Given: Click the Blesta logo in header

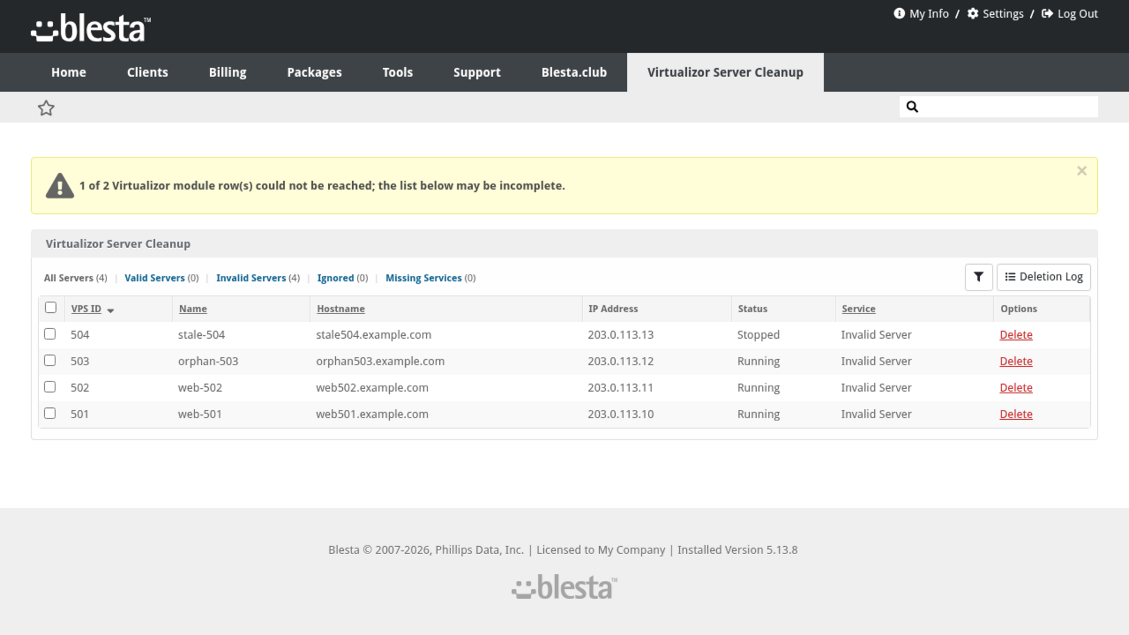Looking at the screenshot, I should 91,28.
